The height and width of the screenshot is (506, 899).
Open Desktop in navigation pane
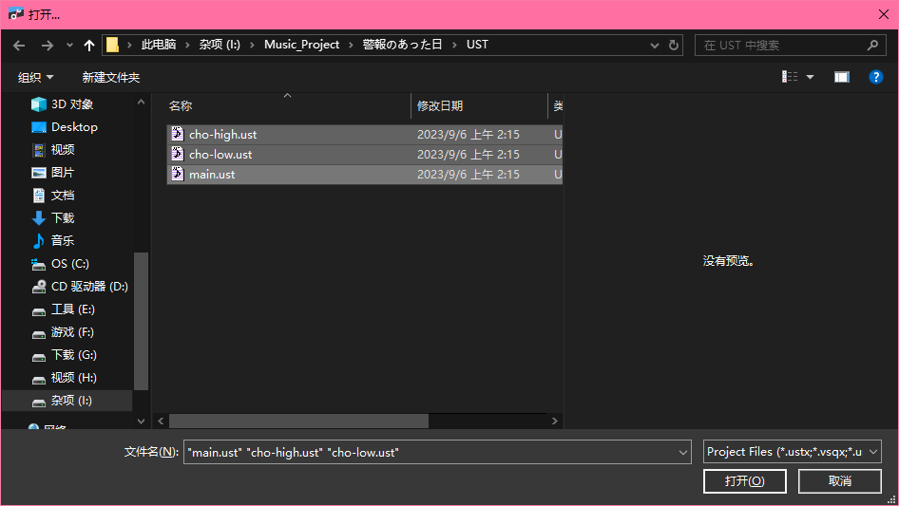pos(74,127)
